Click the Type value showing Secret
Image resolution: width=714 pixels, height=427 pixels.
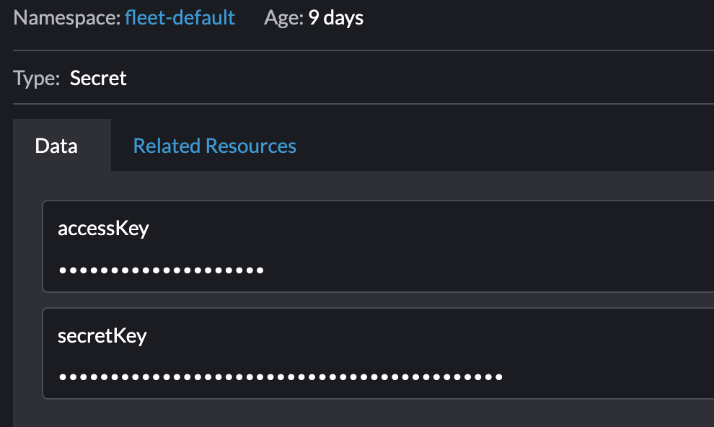(98, 79)
